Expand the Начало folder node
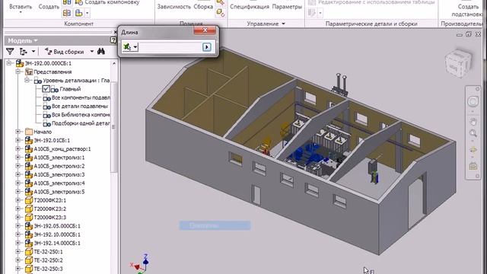The image size is (487, 274). pyautogui.click(x=18, y=132)
